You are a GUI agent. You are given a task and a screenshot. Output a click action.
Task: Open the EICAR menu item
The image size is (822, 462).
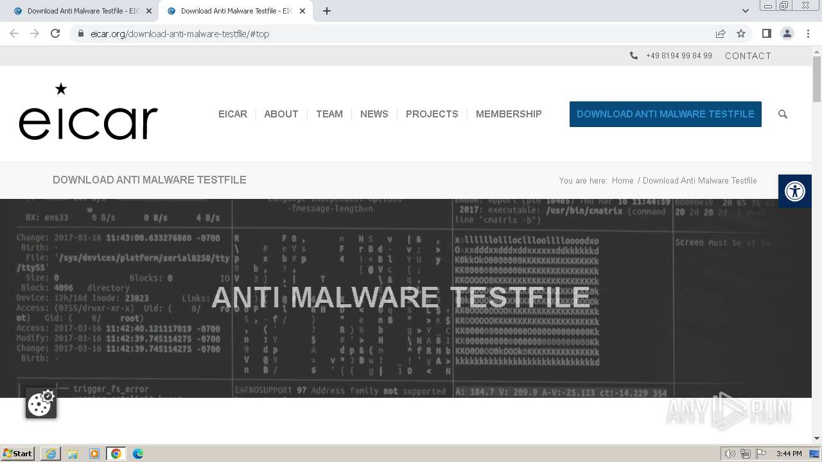[232, 114]
